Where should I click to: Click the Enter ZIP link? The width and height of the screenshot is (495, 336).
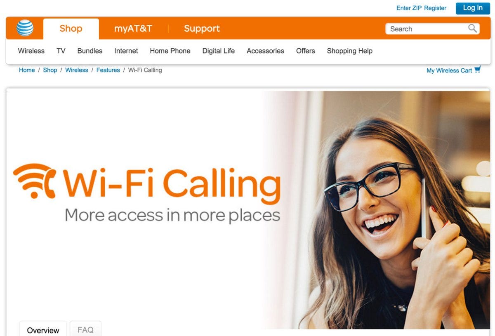tap(409, 8)
